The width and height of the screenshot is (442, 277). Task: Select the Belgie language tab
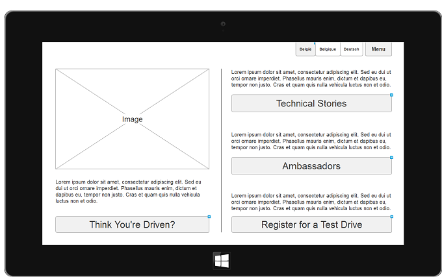(305, 49)
